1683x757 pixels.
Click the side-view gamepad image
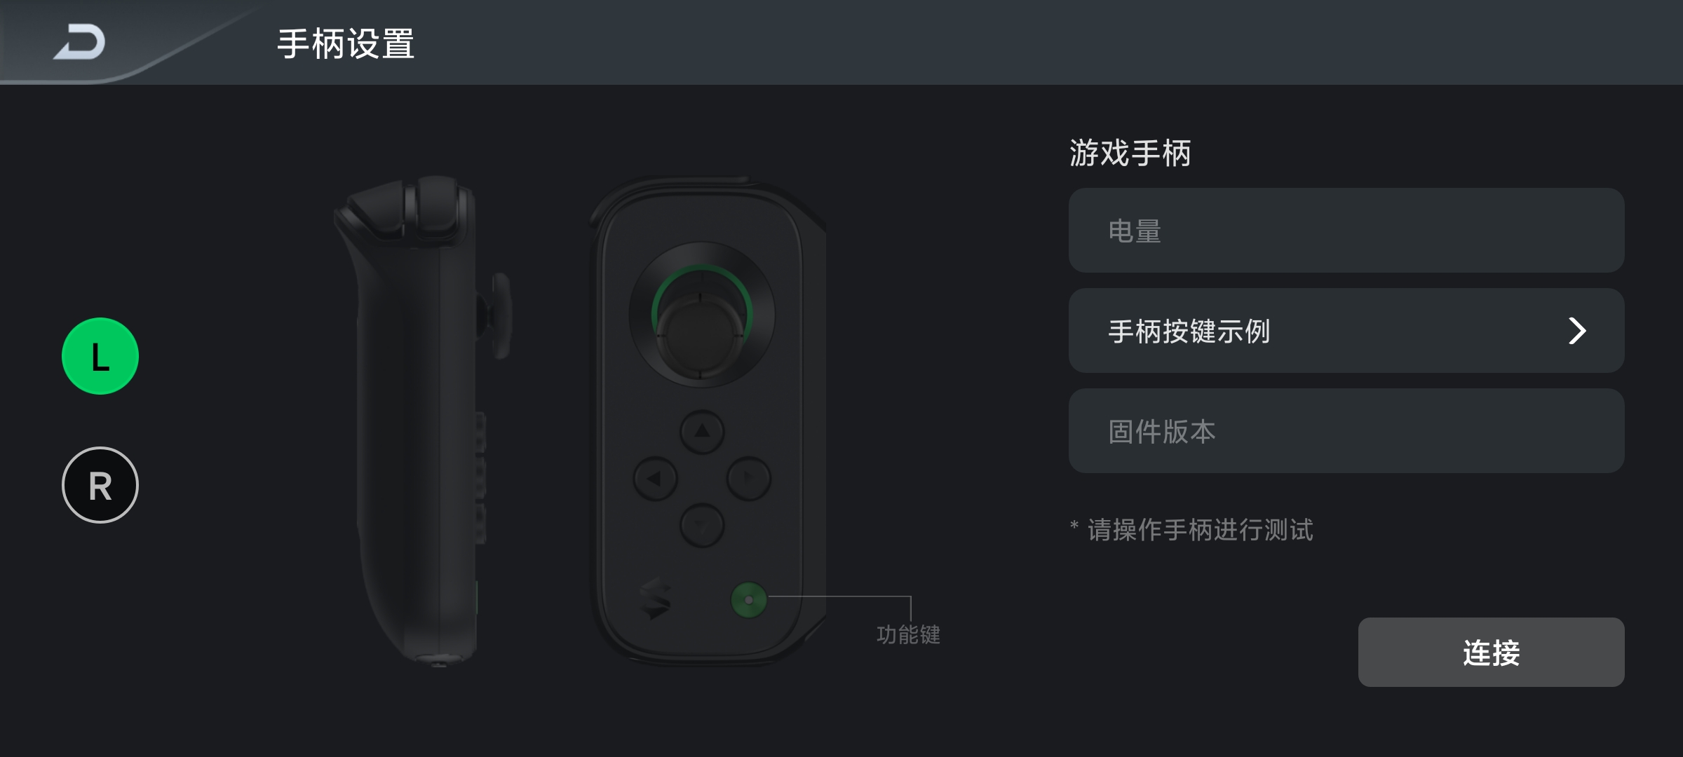(x=422, y=421)
